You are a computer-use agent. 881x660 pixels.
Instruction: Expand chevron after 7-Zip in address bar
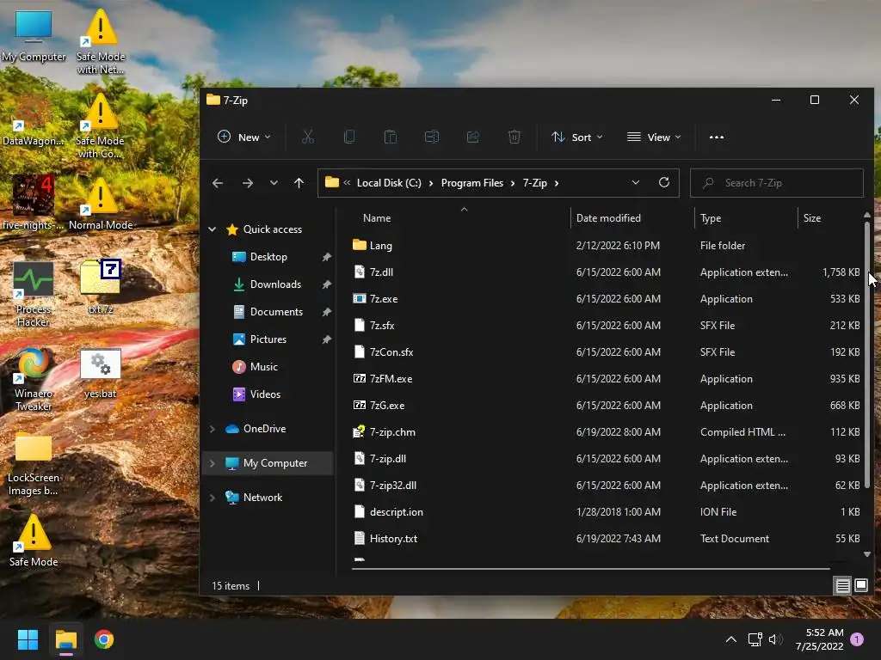(x=557, y=183)
